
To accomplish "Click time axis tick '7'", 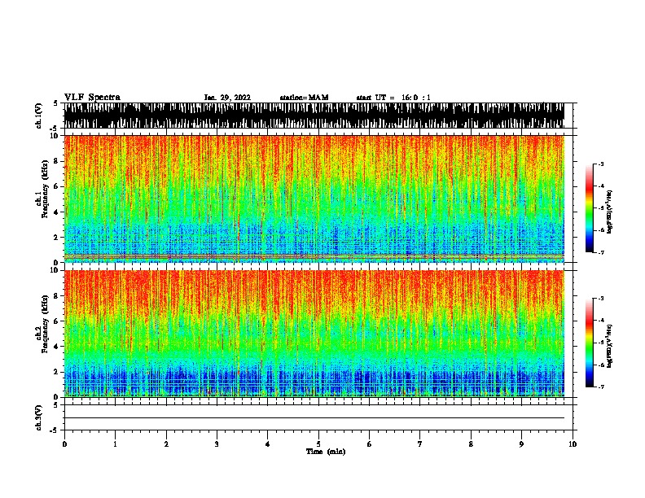I will pos(420,444).
